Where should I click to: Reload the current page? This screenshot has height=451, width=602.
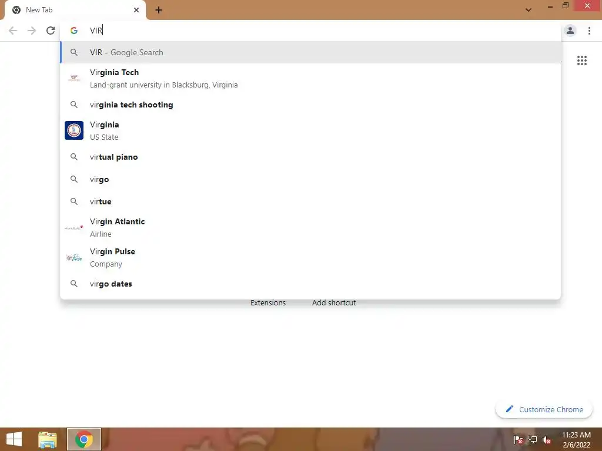pos(51,31)
